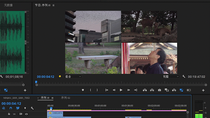Viewport: 210px width, 118px height.
Task: Switch to the NINJAV_S001_S001_T053 tab
Action: (16, 98)
